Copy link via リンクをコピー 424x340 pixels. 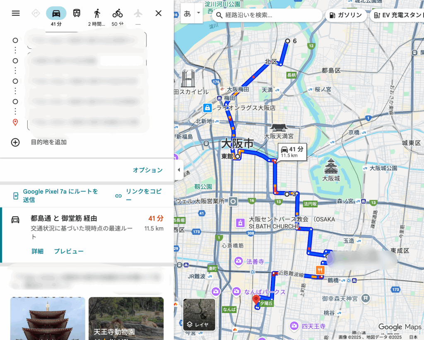click(x=139, y=195)
